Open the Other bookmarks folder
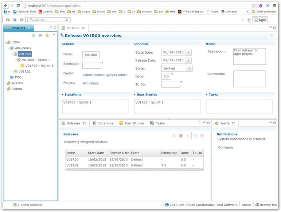 264,12
